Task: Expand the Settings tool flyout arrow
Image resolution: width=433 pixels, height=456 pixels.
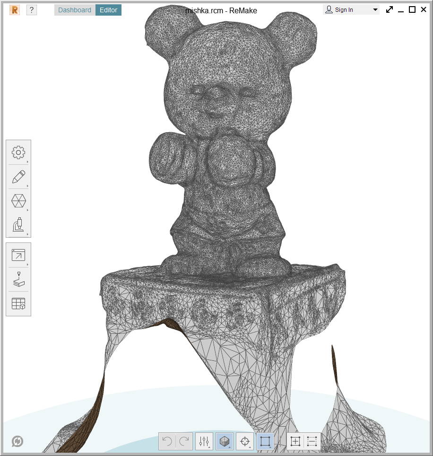Action: click(27, 161)
